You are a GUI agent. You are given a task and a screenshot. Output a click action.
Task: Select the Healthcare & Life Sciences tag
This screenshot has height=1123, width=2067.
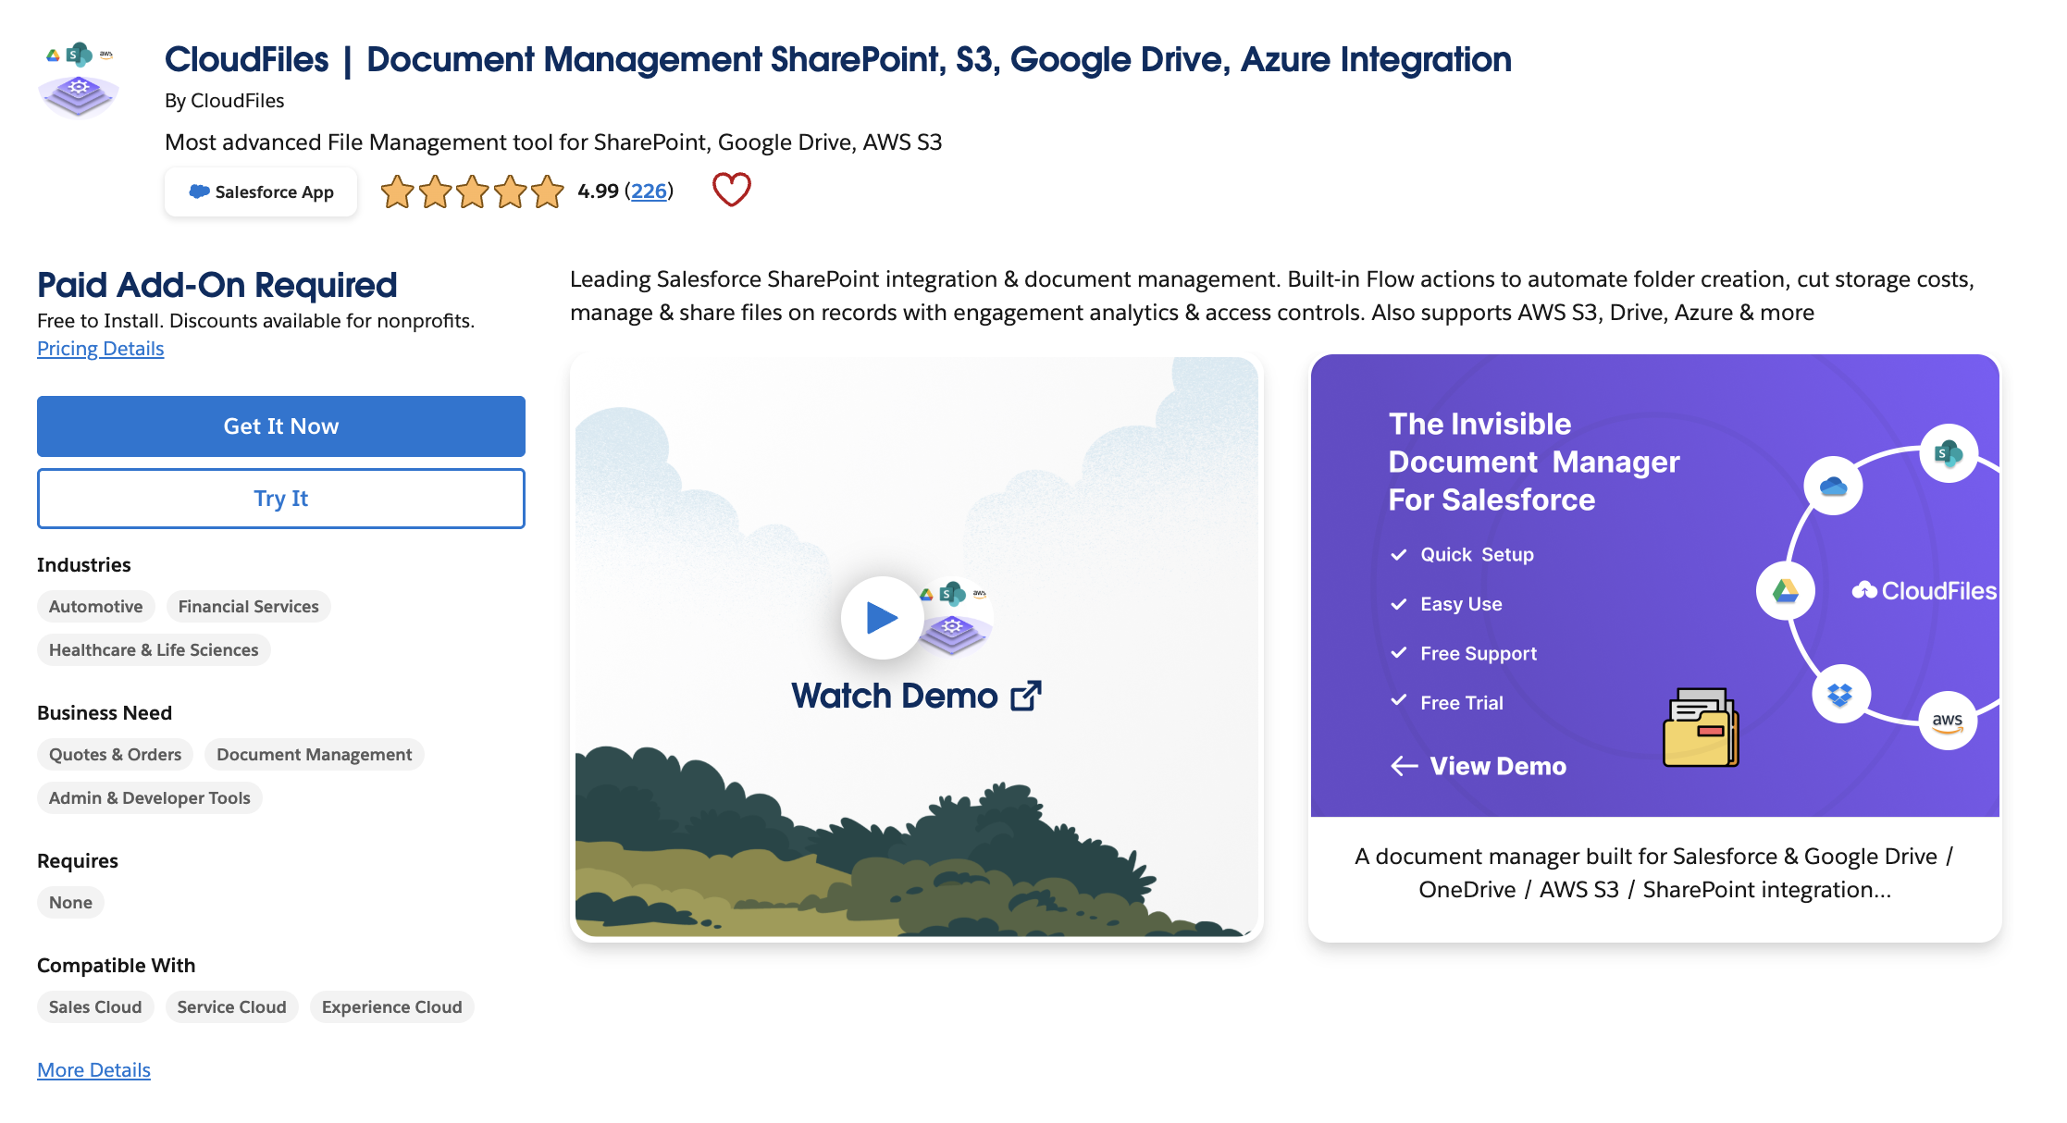[x=154, y=650]
